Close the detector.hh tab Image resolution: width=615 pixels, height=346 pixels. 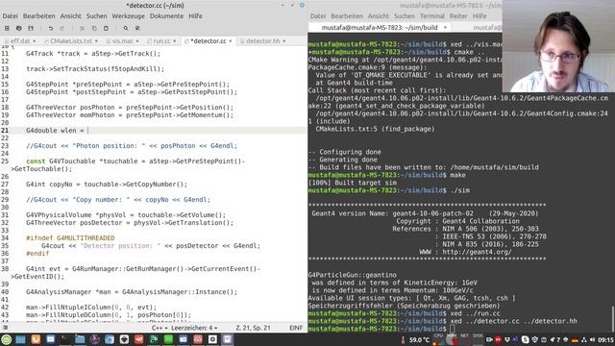tap(284, 40)
